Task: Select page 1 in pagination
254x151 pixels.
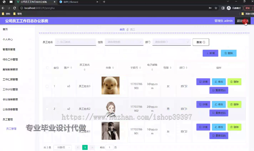Action: [x=85, y=147]
